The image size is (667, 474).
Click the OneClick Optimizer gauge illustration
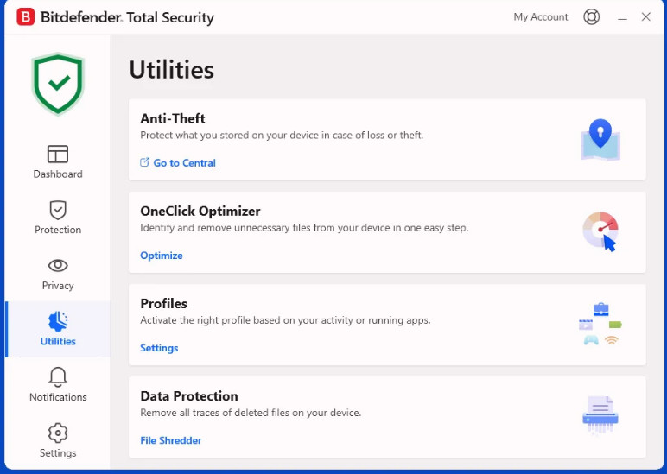(600, 231)
